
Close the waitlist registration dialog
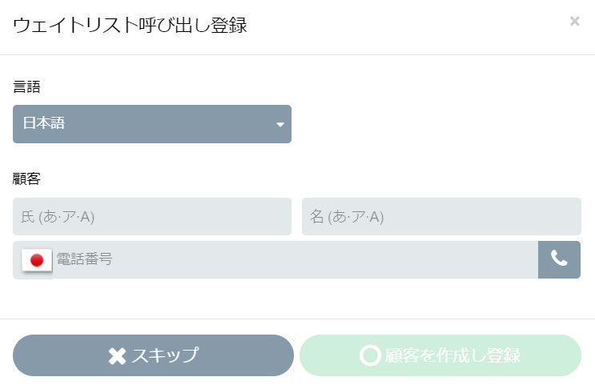(574, 22)
